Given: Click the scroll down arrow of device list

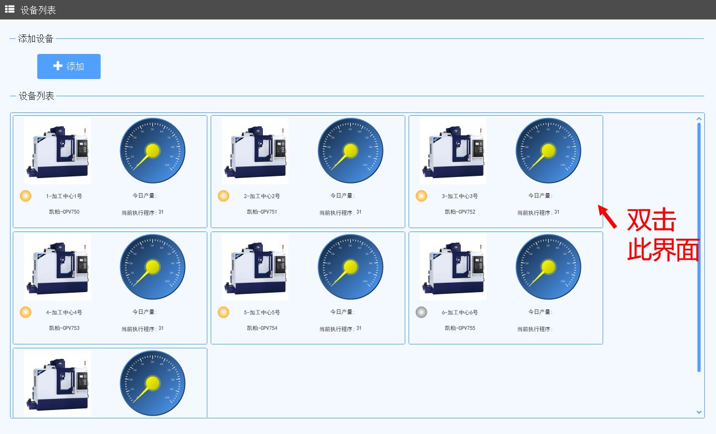Looking at the screenshot, I should [699, 412].
